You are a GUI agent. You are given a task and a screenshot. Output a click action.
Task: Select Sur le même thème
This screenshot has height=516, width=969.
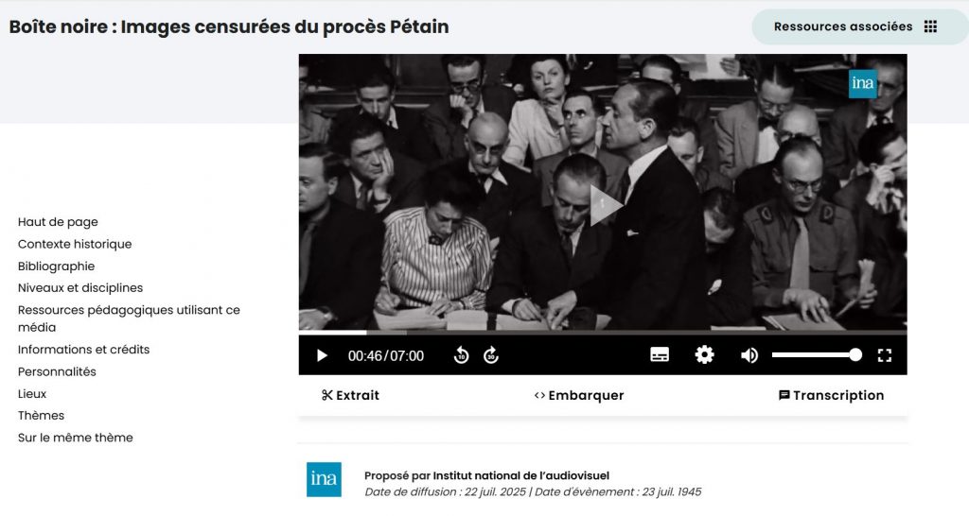76,438
